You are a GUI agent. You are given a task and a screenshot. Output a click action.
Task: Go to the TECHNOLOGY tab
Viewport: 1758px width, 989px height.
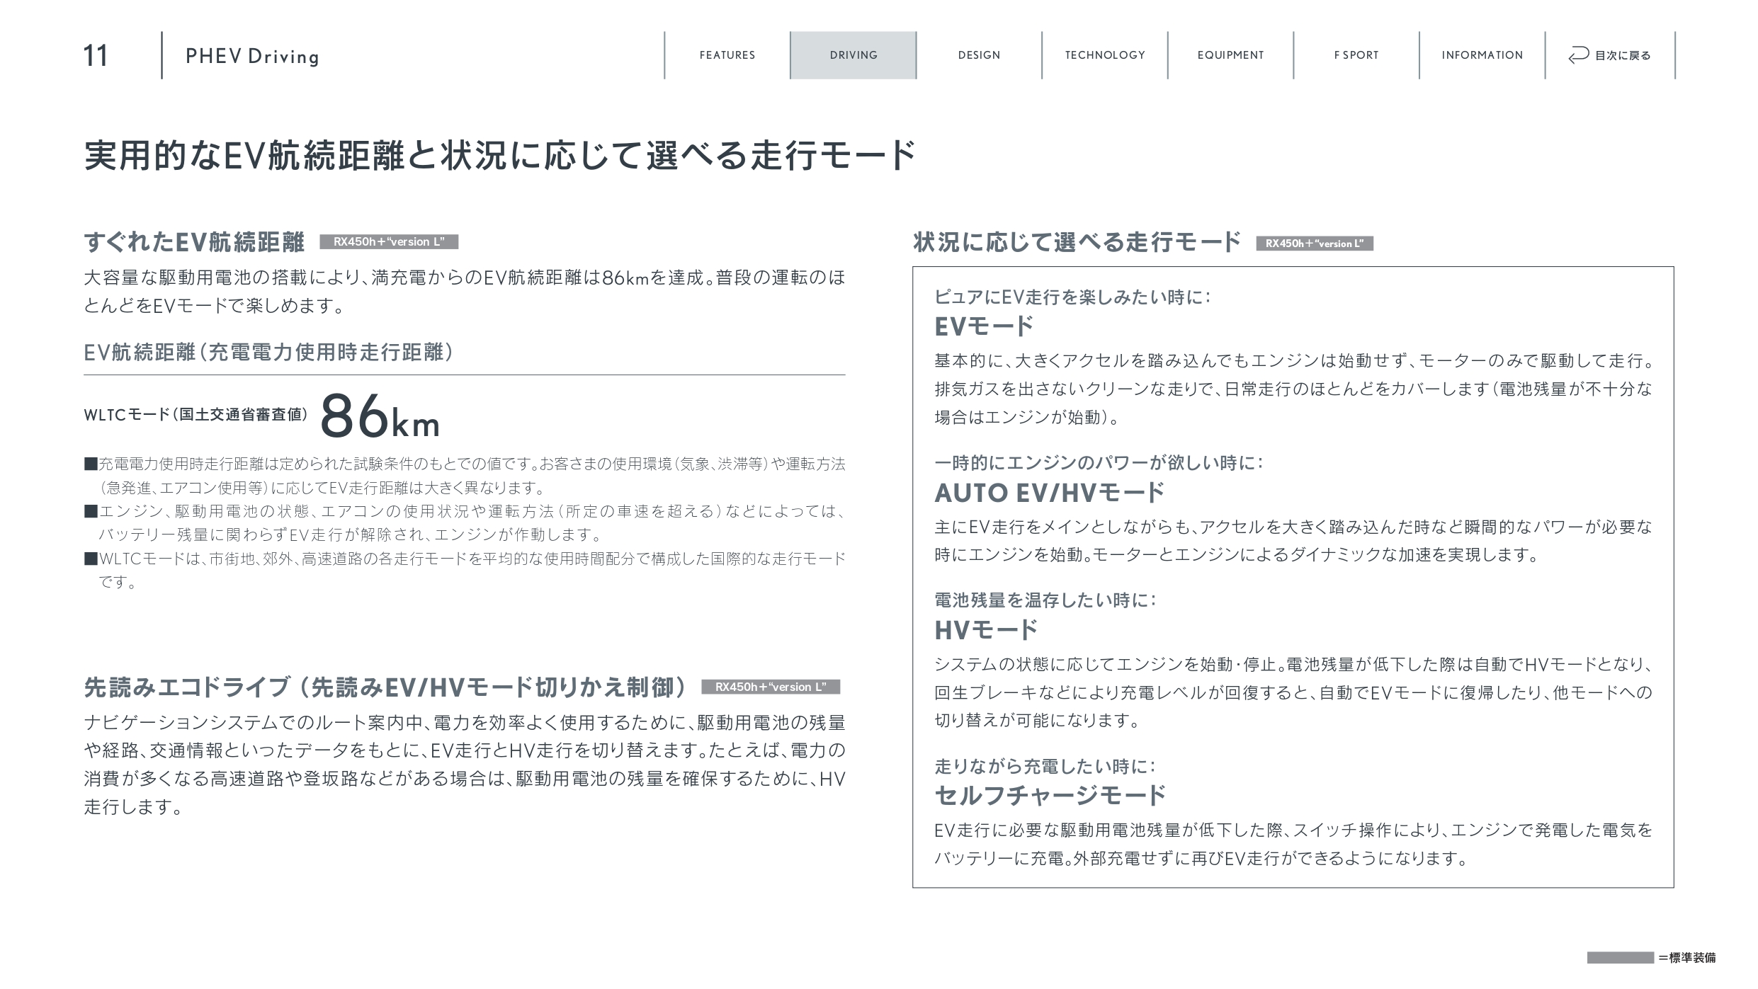click(1105, 55)
